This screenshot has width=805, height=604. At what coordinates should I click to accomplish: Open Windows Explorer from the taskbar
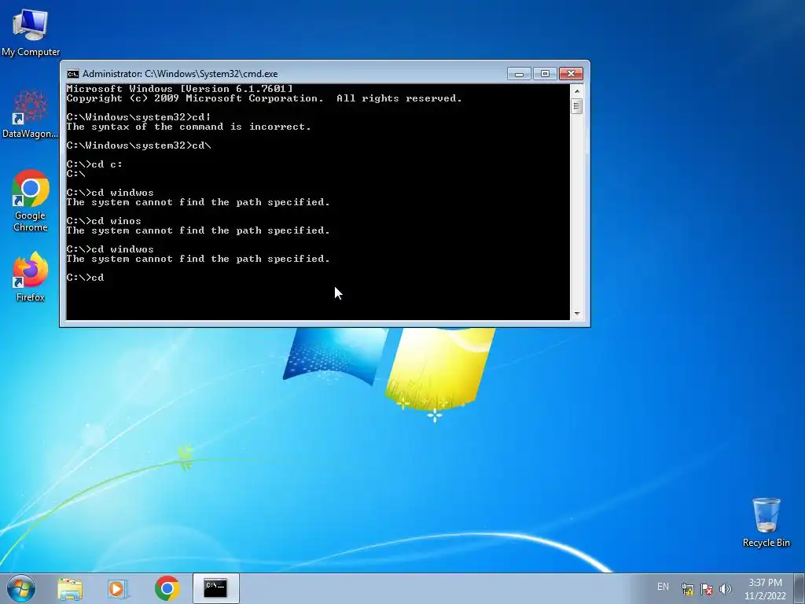tap(70, 588)
